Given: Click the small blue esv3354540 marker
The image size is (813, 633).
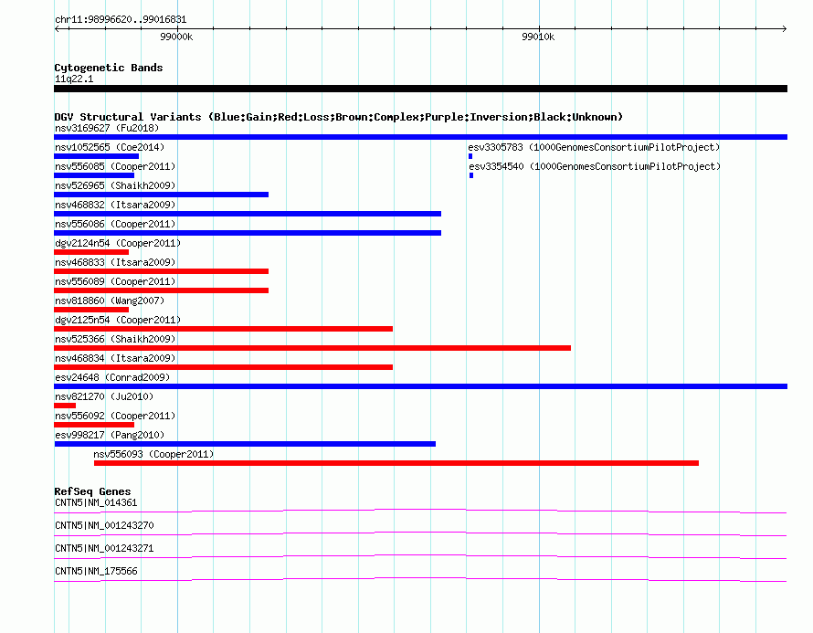Looking at the screenshot, I should point(471,175).
